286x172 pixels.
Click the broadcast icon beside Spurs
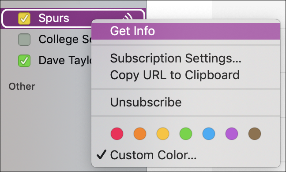[x=128, y=16]
